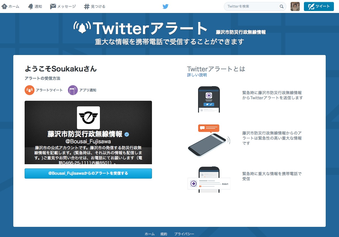The image size is (339, 237).
Task: Open the 詳しい説明 link
Action: pos(197,75)
